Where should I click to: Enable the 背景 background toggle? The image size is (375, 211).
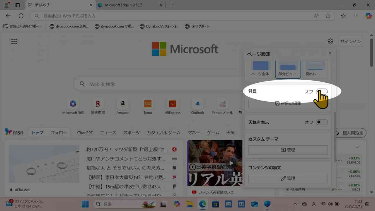point(321,91)
